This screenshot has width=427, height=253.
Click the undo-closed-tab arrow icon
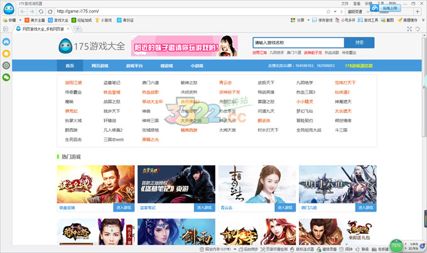click(x=418, y=29)
